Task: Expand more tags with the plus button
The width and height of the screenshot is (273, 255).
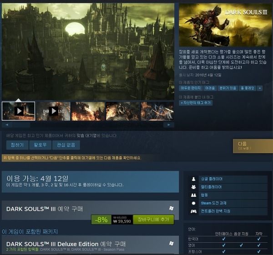Action: tap(260, 88)
